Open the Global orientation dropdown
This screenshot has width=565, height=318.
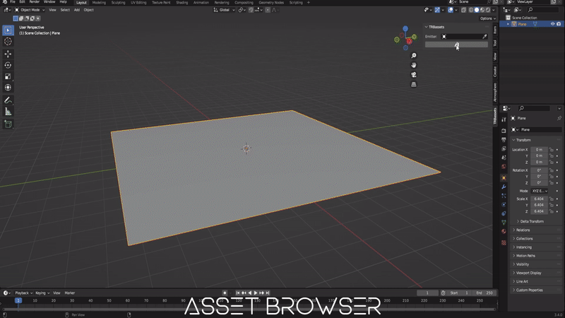pyautogui.click(x=224, y=10)
